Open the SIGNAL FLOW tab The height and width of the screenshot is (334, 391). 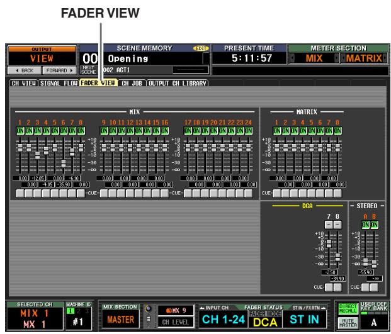(59, 83)
